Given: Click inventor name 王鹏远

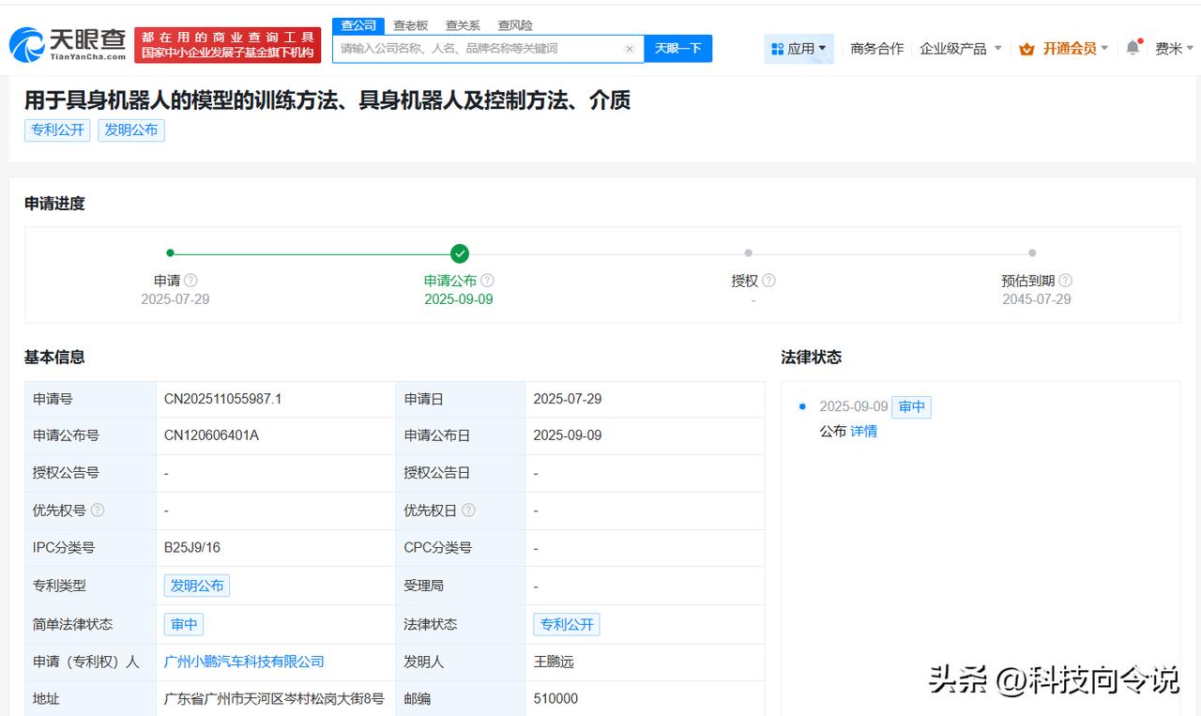Looking at the screenshot, I should click(554, 662).
